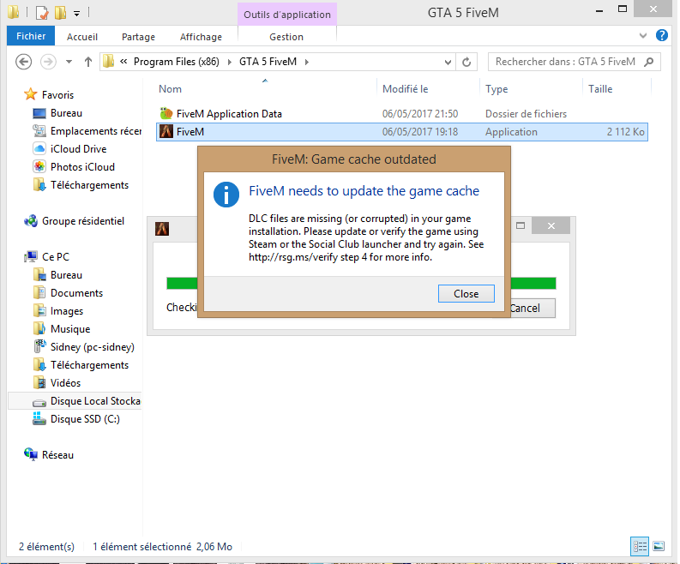Screen dimensions: 680x564
Task: Open Bureau under Favoris
Action: coord(66,113)
